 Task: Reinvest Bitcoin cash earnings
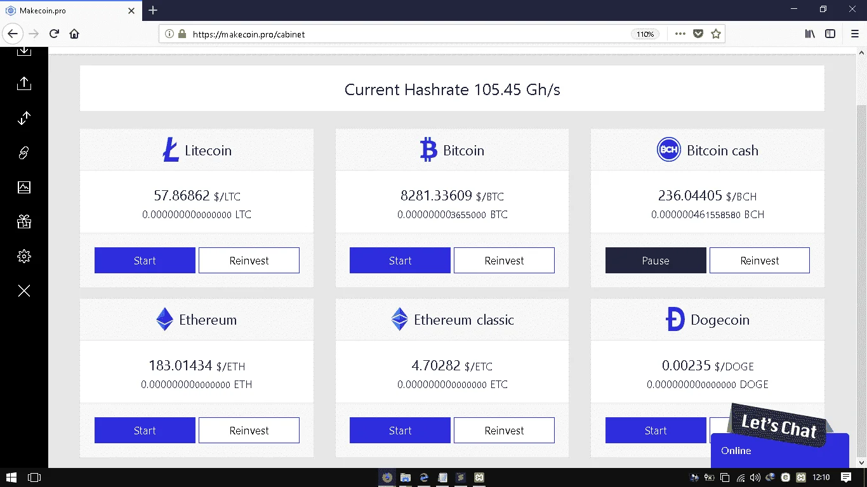click(760, 261)
